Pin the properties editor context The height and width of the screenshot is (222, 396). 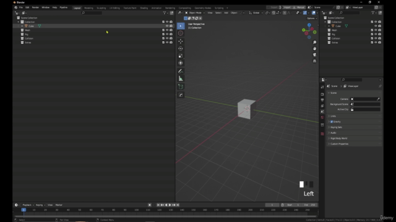click(x=380, y=86)
